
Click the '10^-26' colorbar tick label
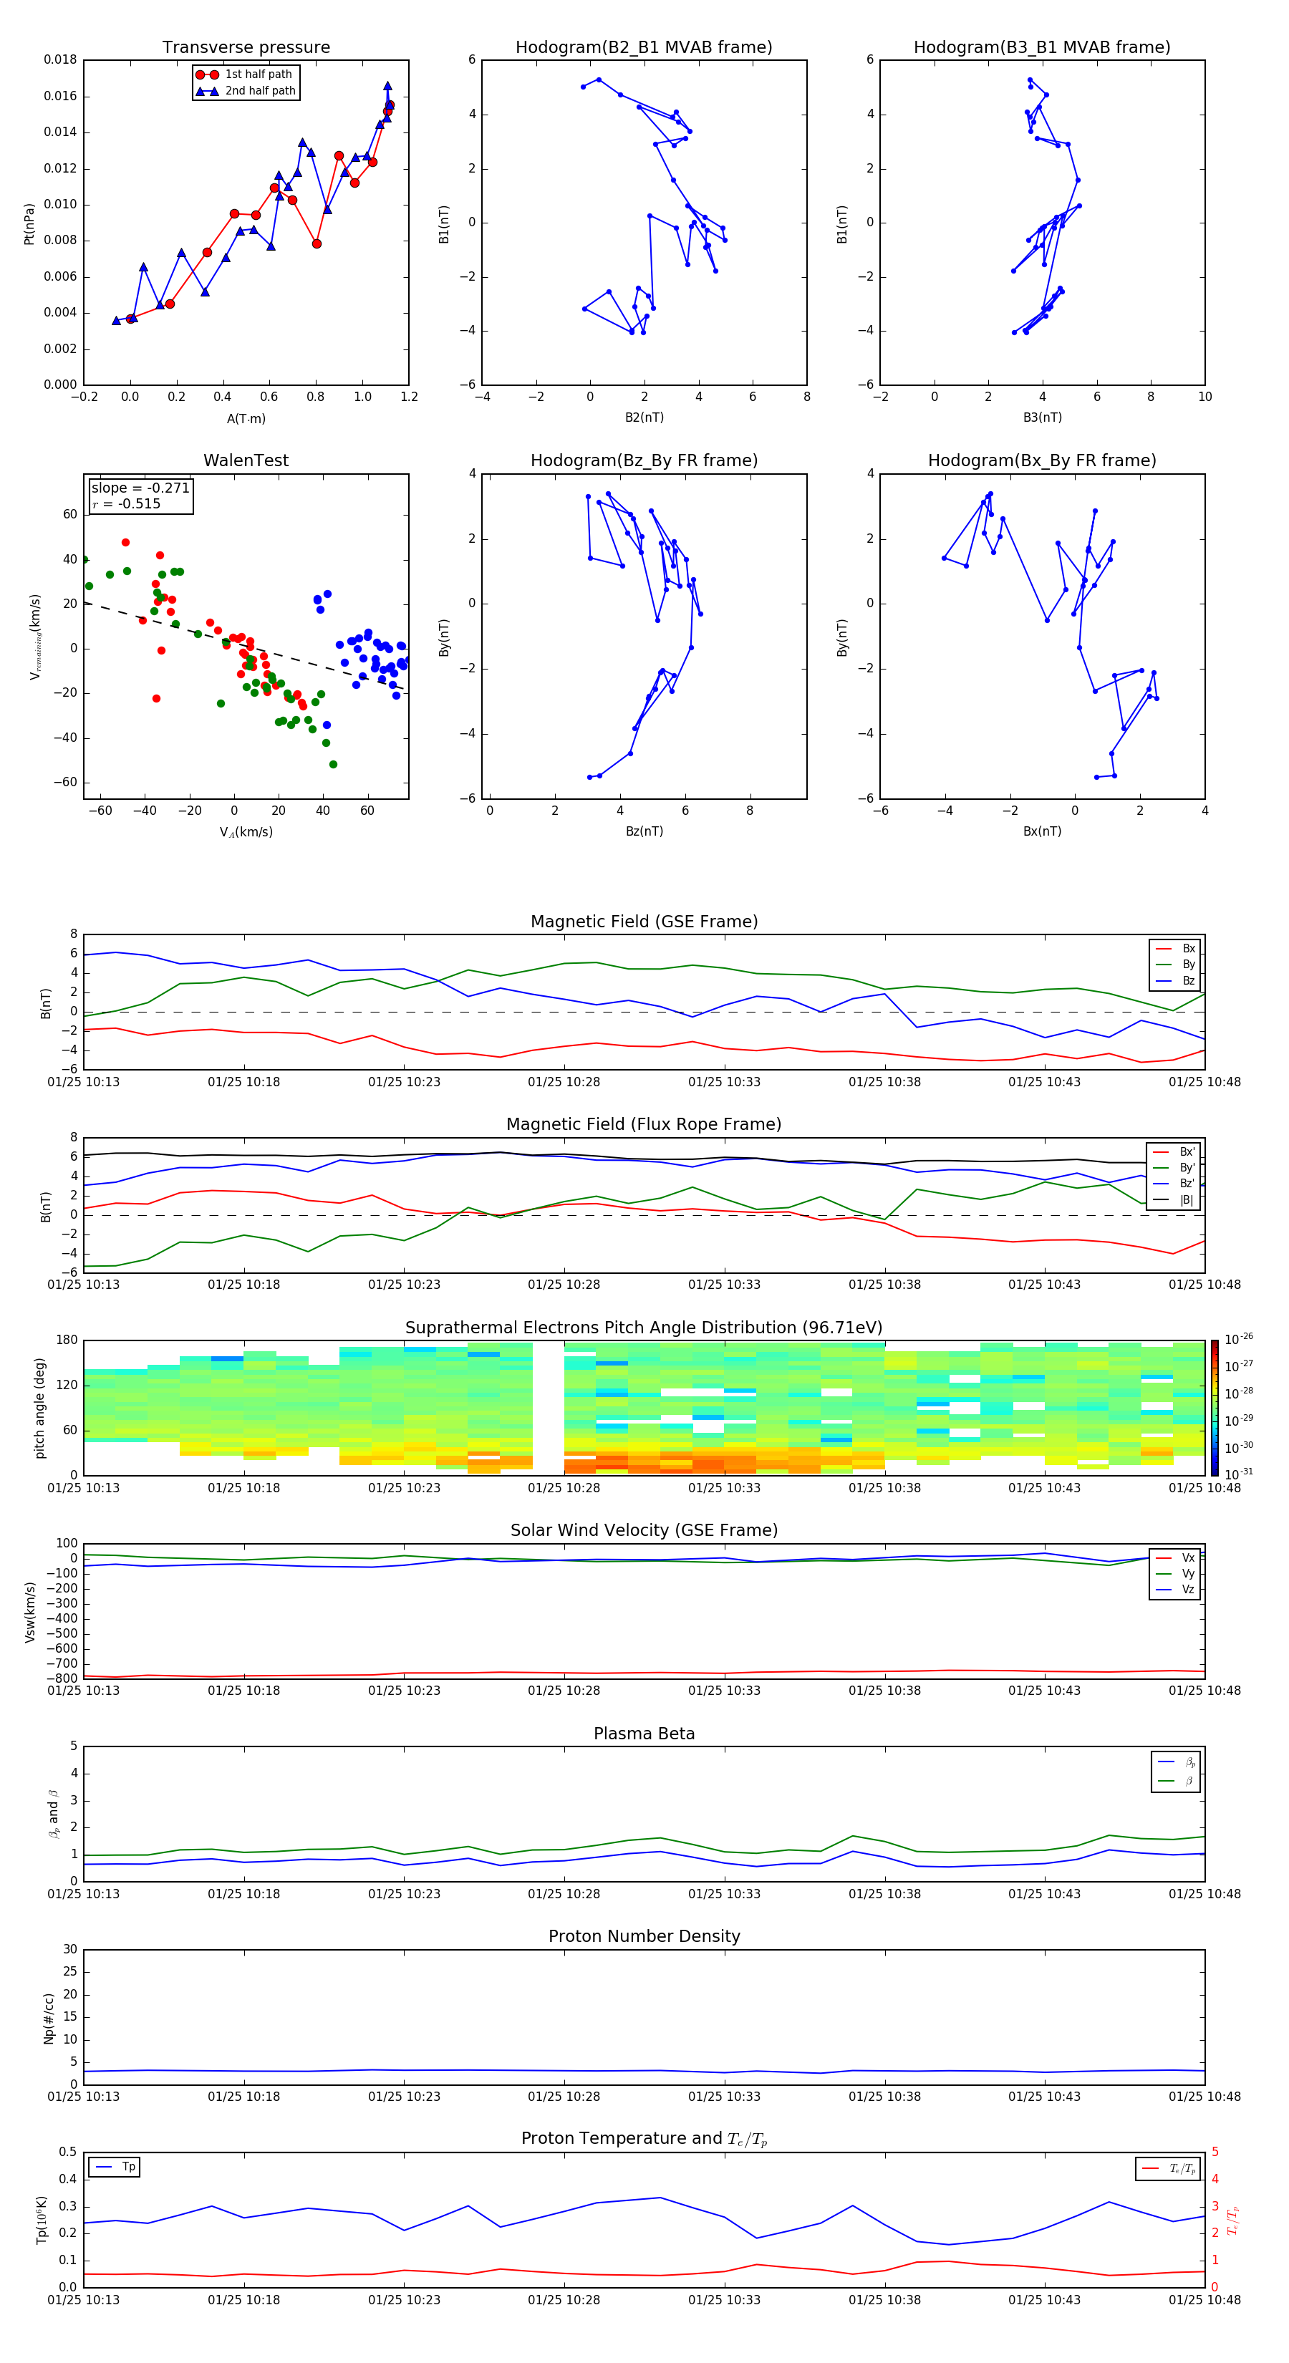1240,1339
